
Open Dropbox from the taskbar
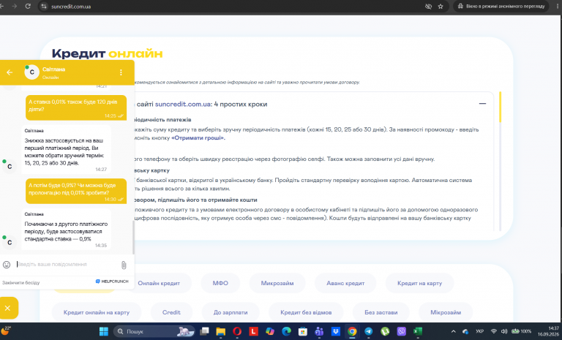[335, 331]
